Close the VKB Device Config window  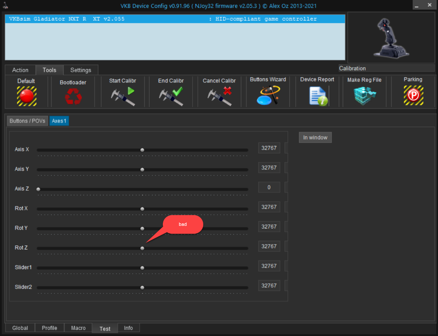430,5
